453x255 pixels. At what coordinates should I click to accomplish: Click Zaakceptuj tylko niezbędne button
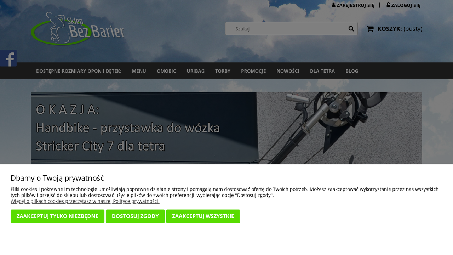coord(57,216)
